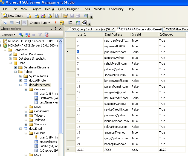Image resolution: width=188 pixels, height=156 pixels.
Task: Toggle Auto Hide pin on Object Explorer
Action: 55,29
